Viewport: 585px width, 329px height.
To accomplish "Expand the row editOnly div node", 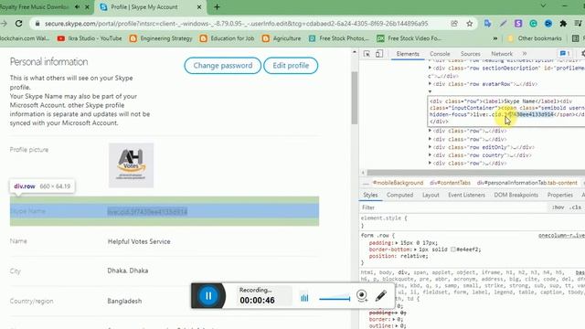I will point(430,147).
